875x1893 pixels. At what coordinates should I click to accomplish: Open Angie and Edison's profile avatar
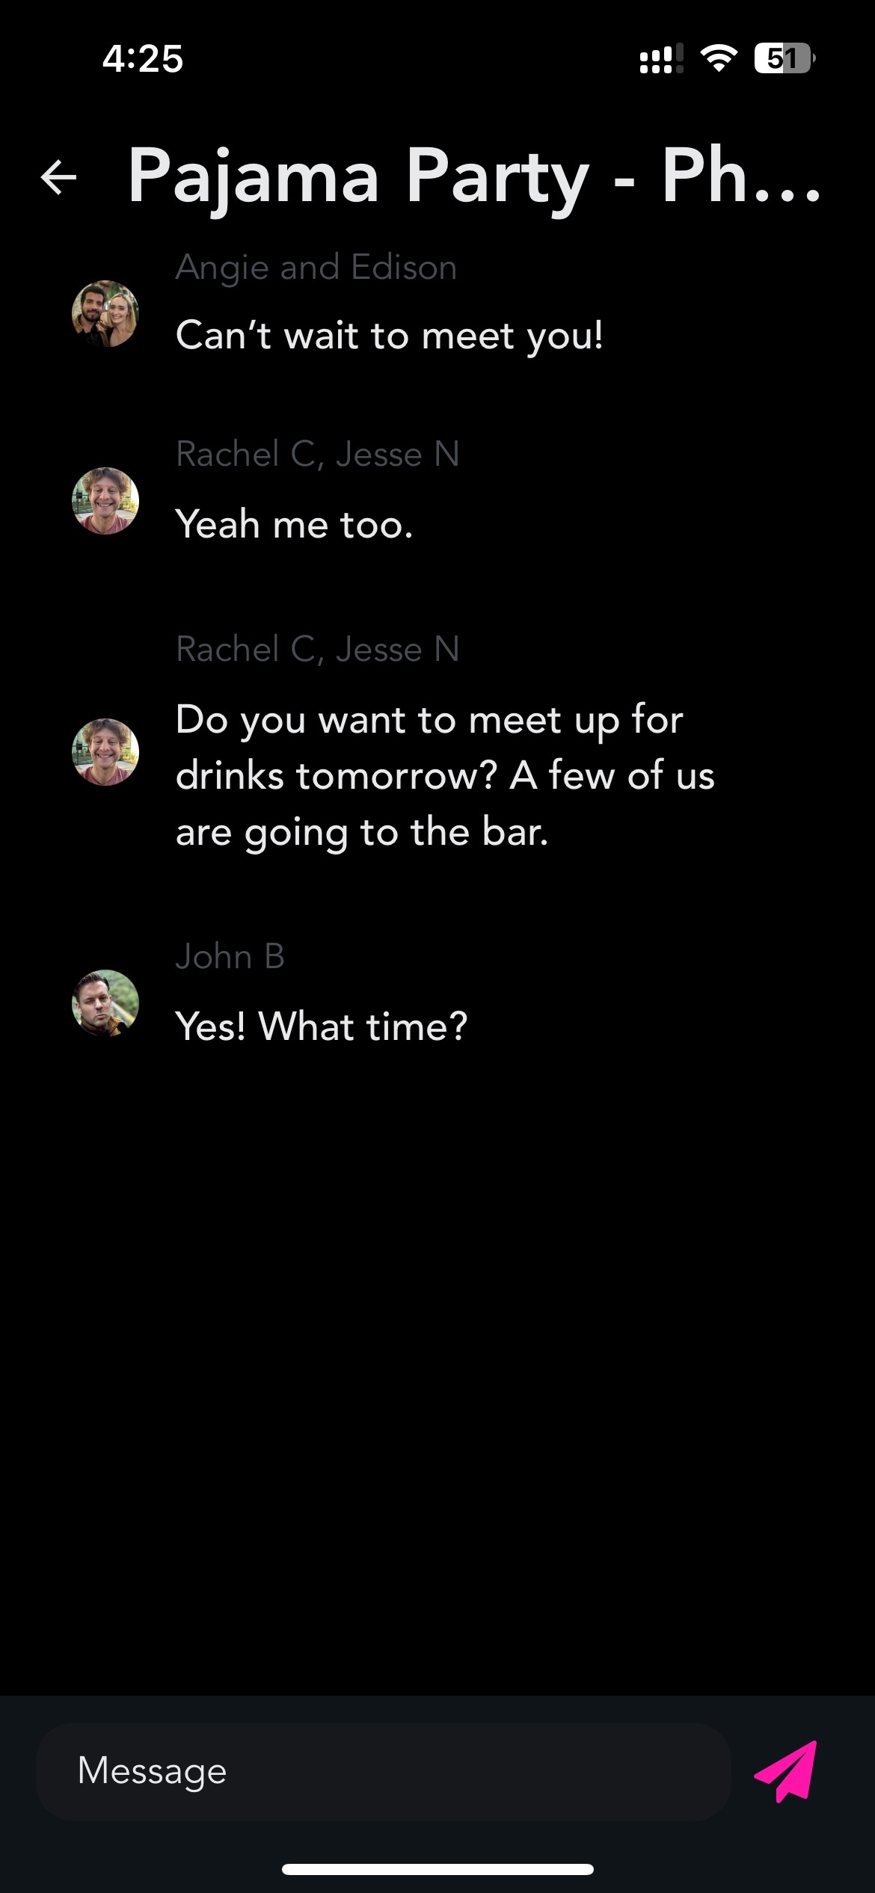pyautogui.click(x=105, y=314)
